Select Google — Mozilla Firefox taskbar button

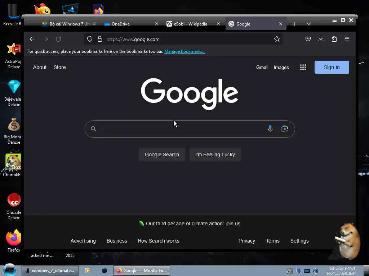142,271
